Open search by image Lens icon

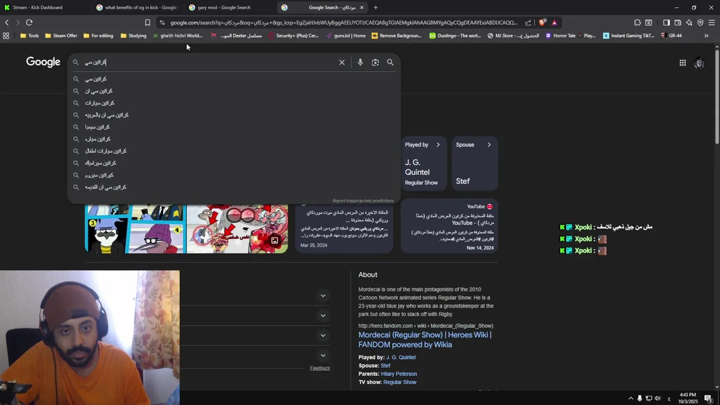coord(375,62)
